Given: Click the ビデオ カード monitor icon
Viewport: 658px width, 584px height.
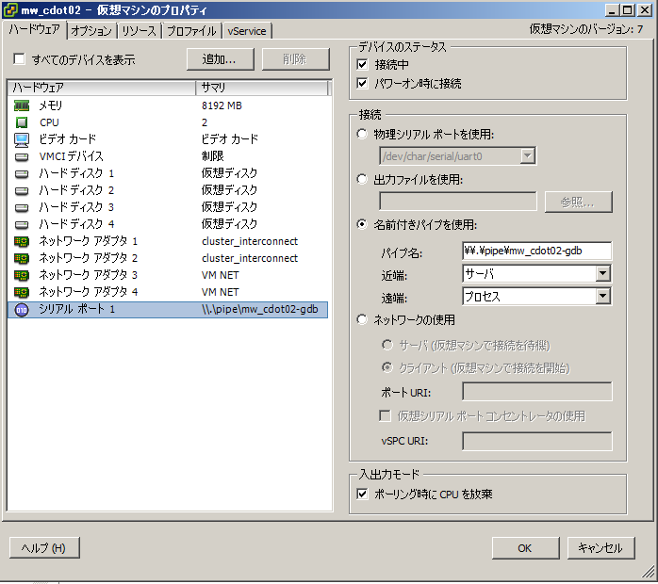Looking at the screenshot, I should (x=22, y=139).
